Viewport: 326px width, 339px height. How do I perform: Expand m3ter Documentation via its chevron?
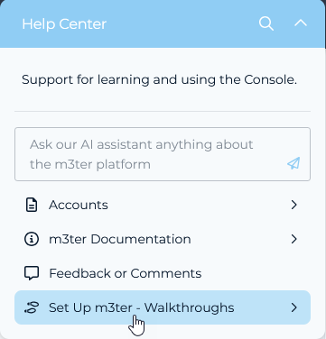coord(294,239)
